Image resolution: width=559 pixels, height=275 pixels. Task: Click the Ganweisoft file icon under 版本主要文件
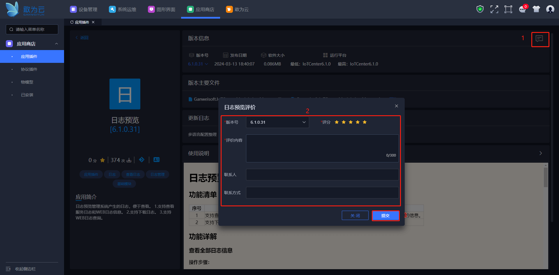tap(190, 99)
